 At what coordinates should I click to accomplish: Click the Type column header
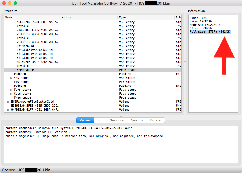(x=146, y=17)
